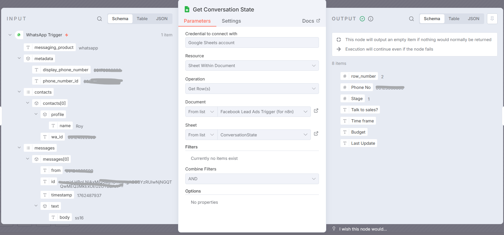Open the Docs link
The height and width of the screenshot is (235, 504).
coord(311,21)
